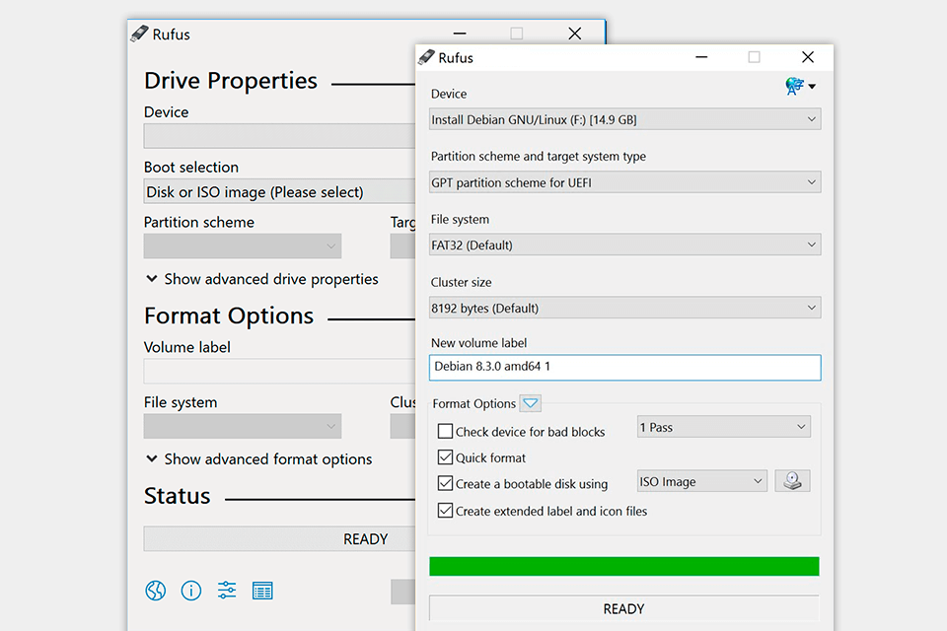Expand Show advanced format options

click(259, 458)
